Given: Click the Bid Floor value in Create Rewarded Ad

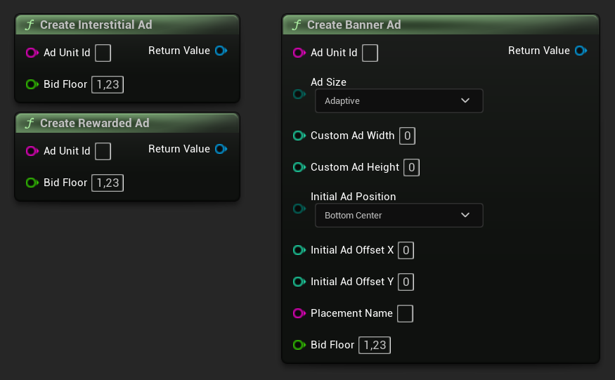Looking at the screenshot, I should (108, 183).
